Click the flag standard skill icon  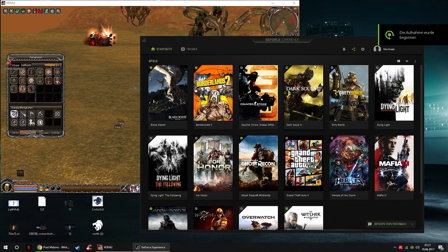point(31,114)
